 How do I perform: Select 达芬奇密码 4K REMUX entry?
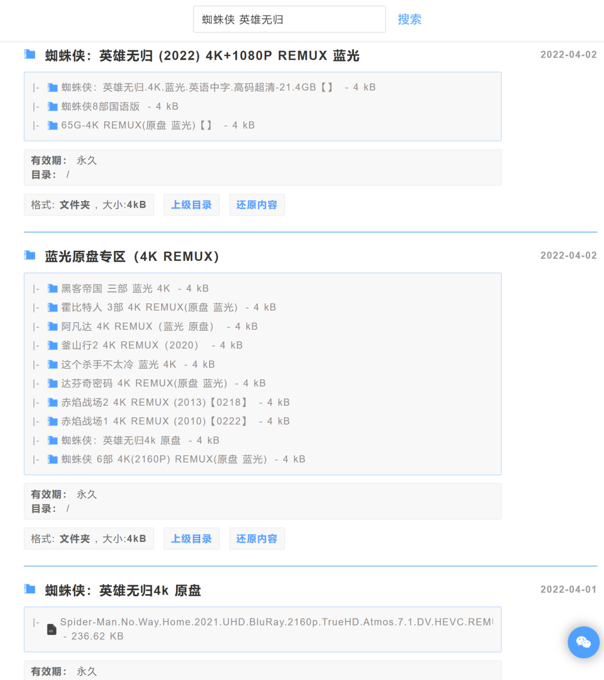[144, 383]
